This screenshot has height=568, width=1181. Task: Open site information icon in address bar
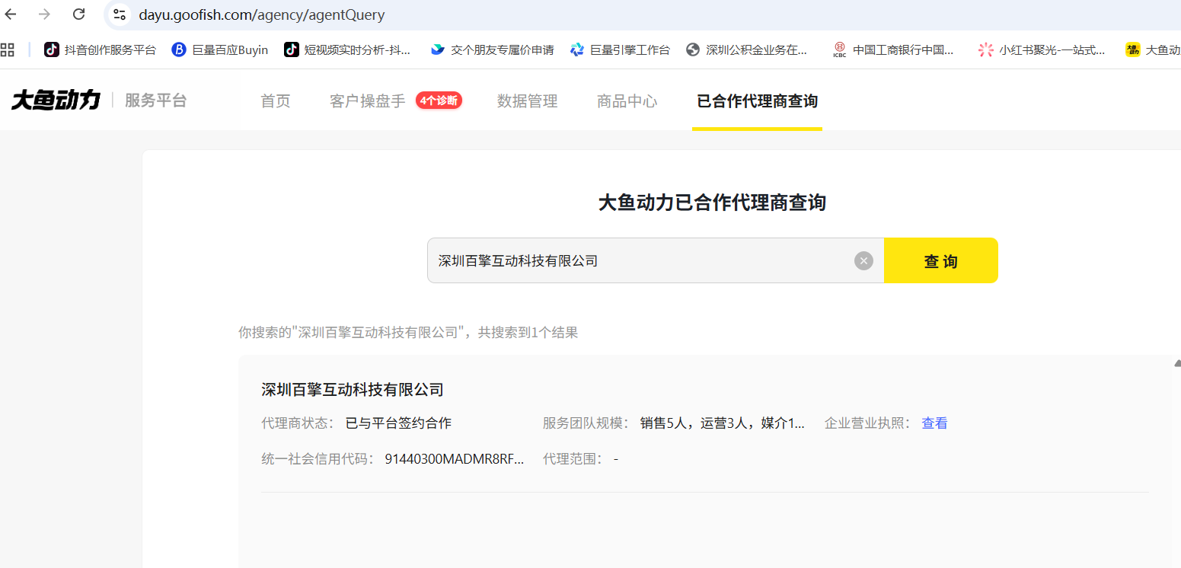tap(120, 14)
